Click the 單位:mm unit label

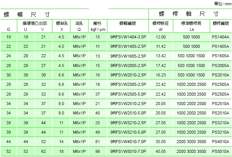point(222,3)
